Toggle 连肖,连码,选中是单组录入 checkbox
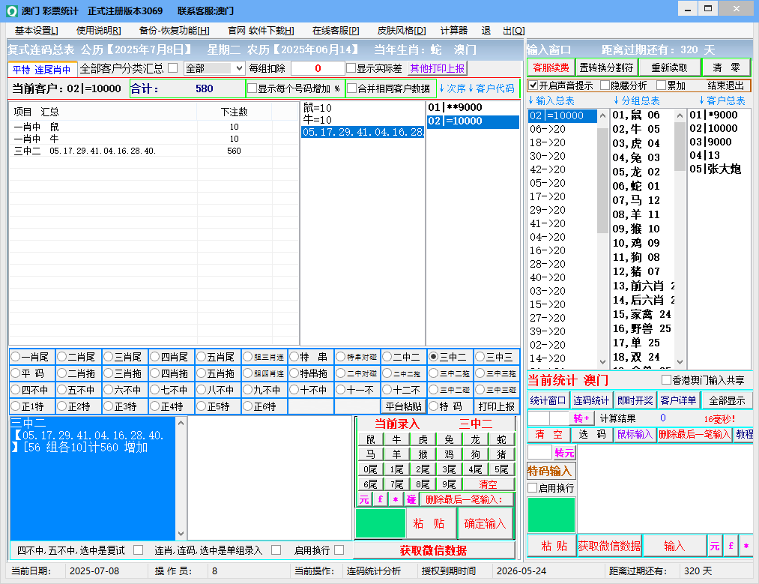Screen dimensions: 759x584 coord(276,550)
